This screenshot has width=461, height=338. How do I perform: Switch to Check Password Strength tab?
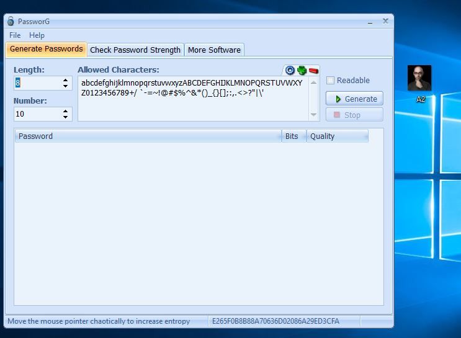pos(135,50)
